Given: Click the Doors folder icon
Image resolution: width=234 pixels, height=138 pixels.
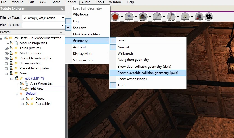Looking at the screenshot, I should 32,99.
